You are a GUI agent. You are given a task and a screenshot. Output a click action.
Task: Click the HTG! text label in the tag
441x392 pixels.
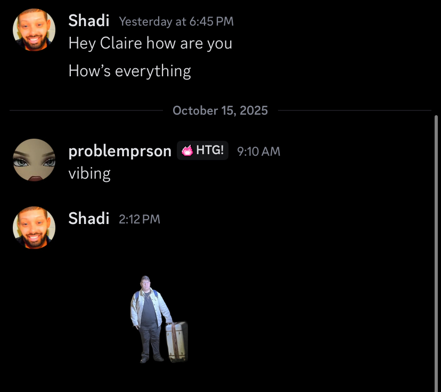[x=210, y=150]
